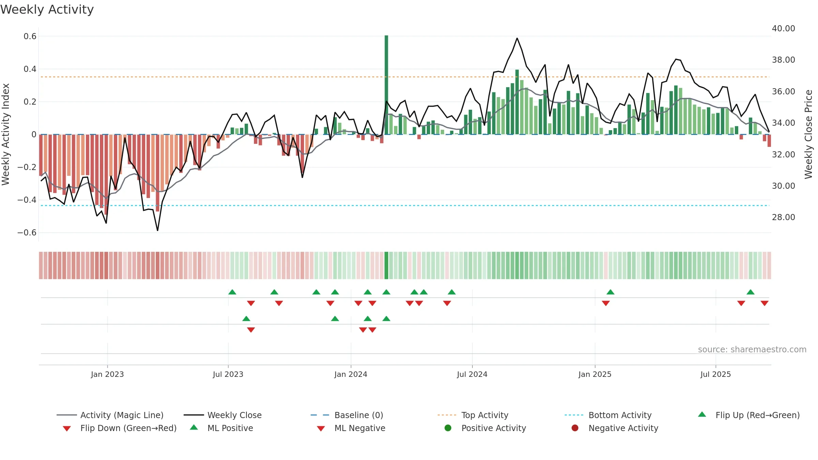
Task: Click the Jan 2024 x-axis label
Action: [351, 374]
